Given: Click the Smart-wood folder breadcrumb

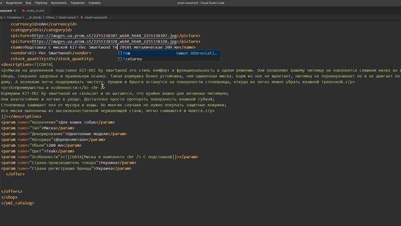Looking at the screenshot, I should click(x=67, y=18).
